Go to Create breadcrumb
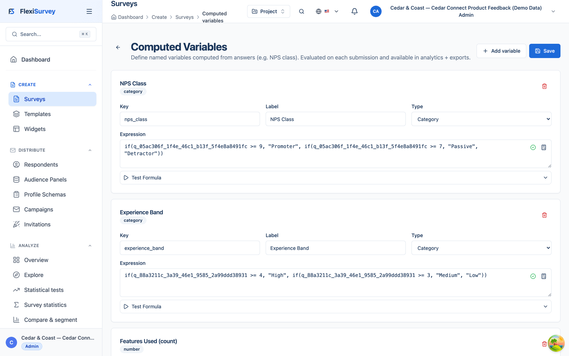Viewport: 569px width, 356px height. point(159,17)
